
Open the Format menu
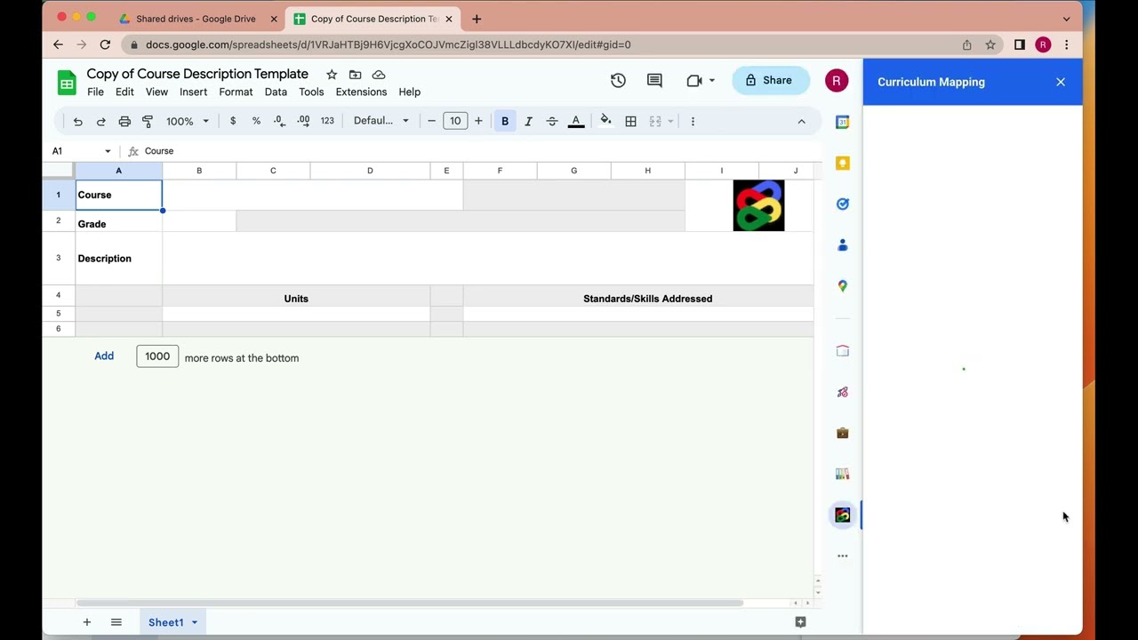point(236,92)
